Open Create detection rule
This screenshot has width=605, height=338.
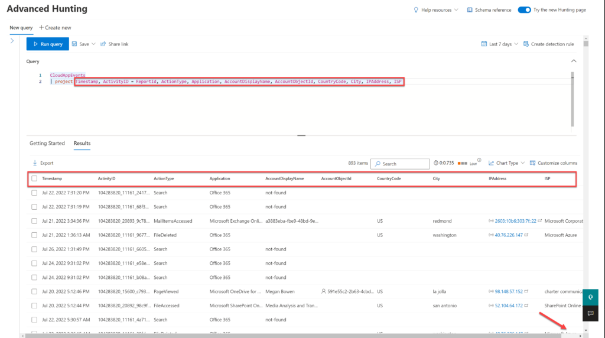549,44
